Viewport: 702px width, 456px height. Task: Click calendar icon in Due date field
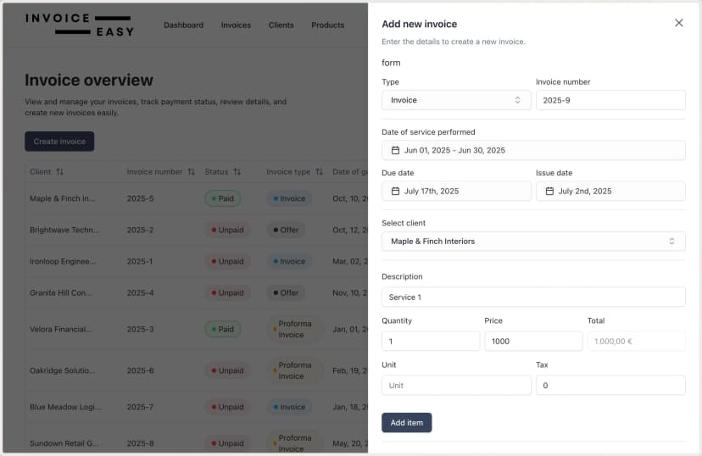[395, 192]
